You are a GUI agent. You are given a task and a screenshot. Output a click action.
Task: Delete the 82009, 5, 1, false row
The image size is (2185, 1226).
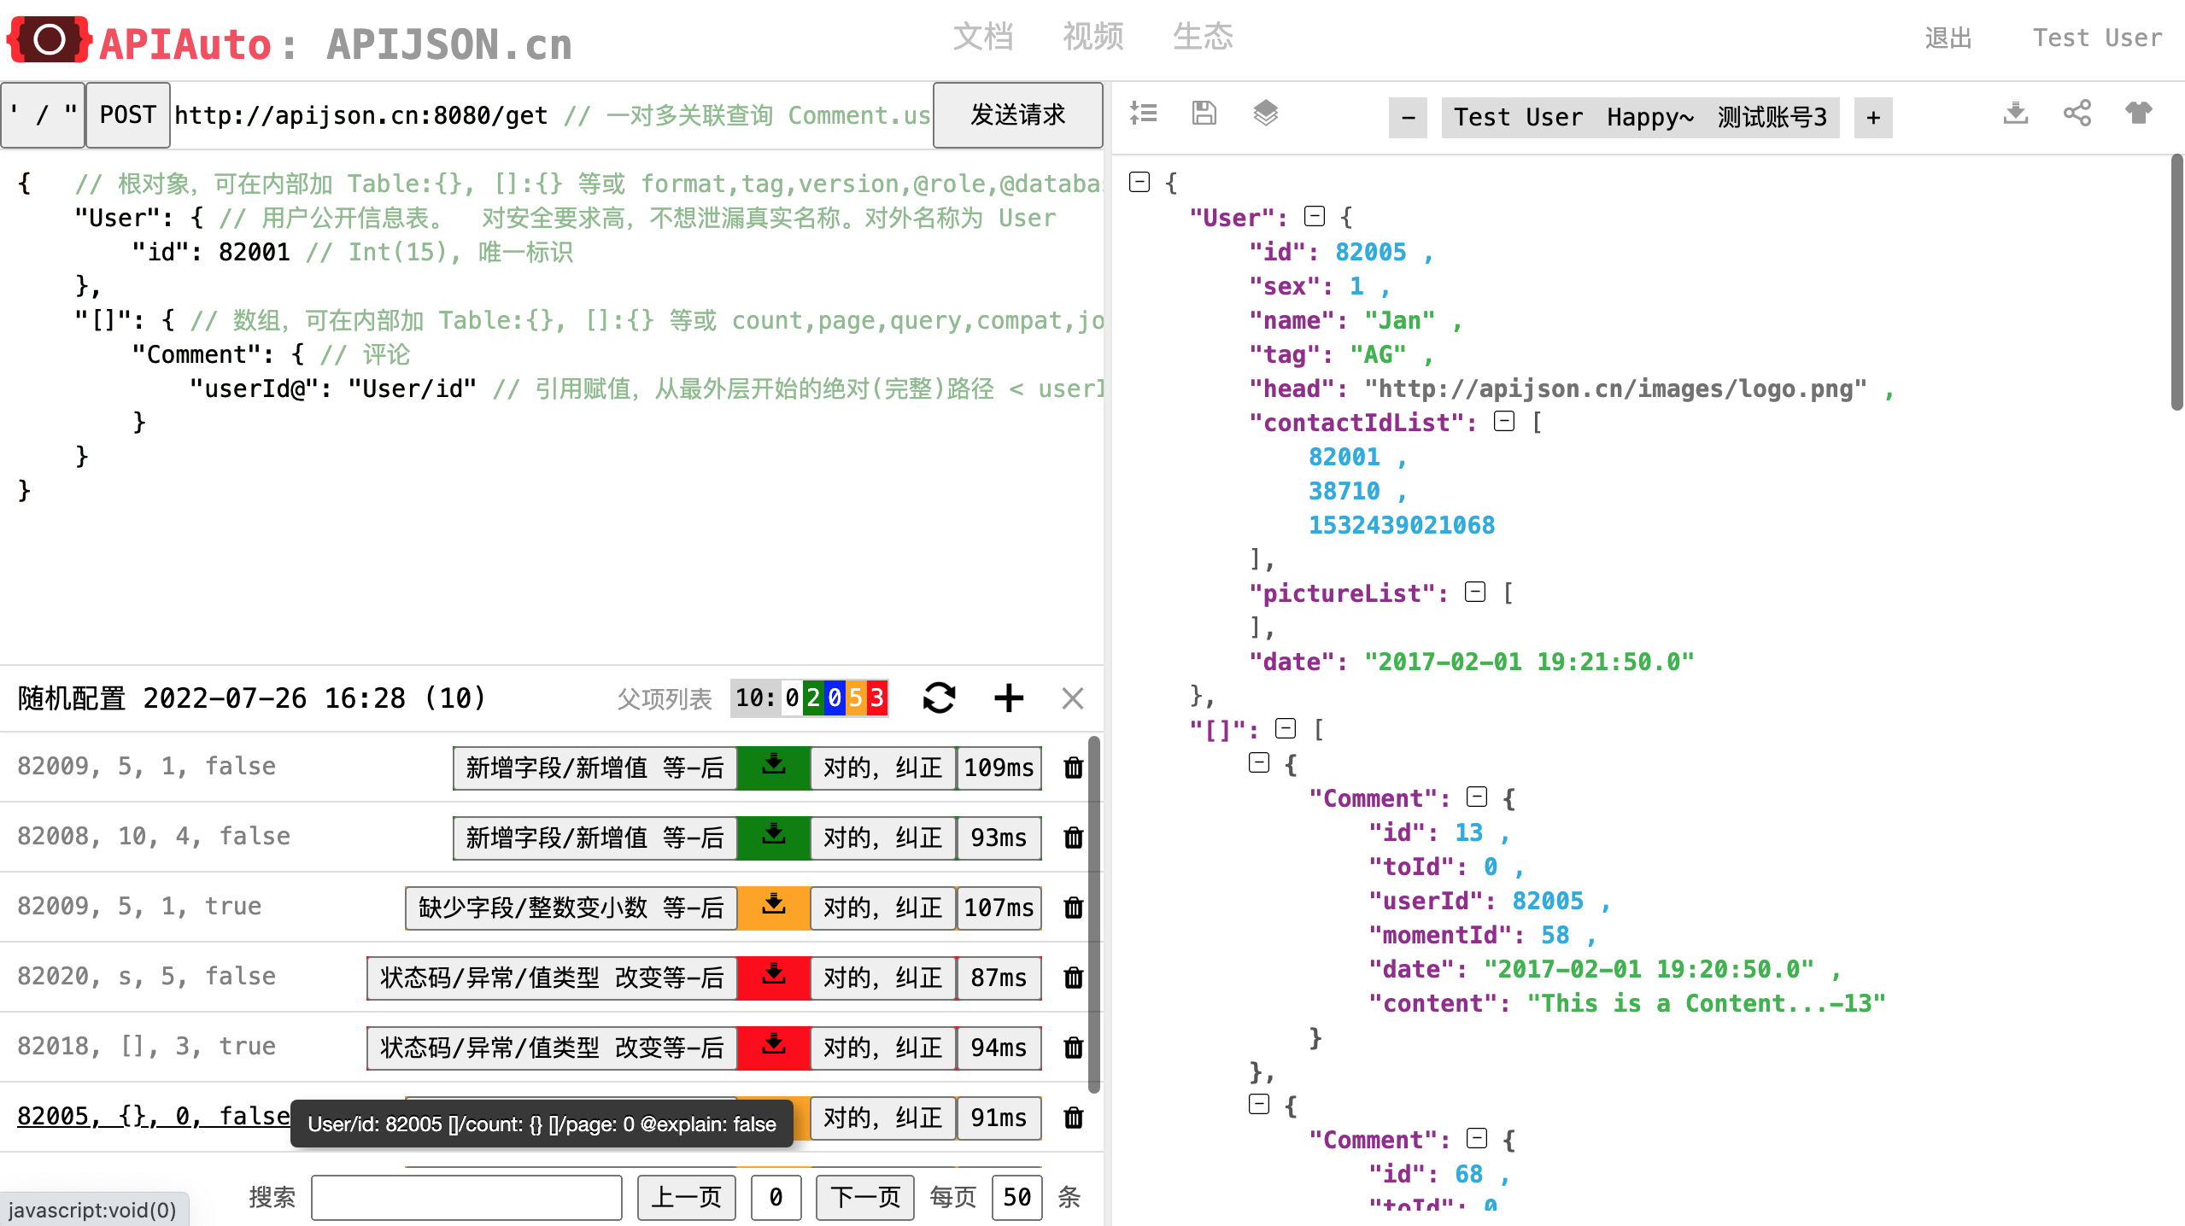pyautogui.click(x=1073, y=768)
